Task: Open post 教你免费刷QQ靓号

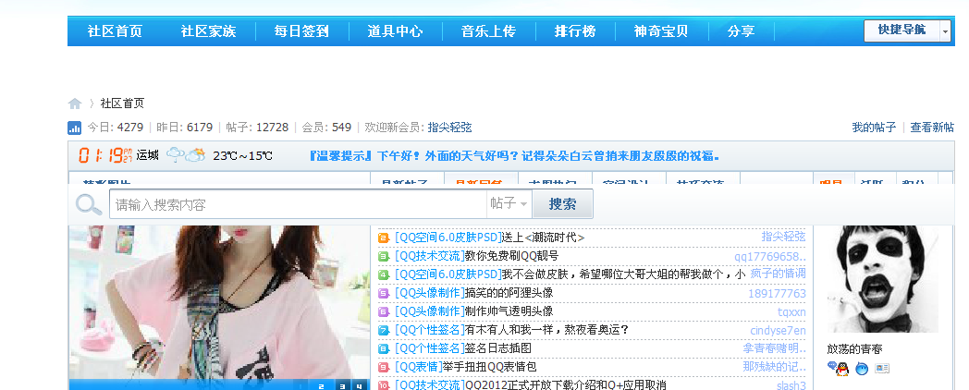Action: click(511, 256)
